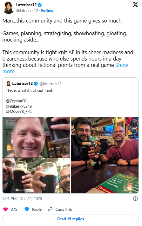Open the photo of two beer glasses clinking
Image resolution: width=142 pixels, height=226 pixels.
click(37, 176)
